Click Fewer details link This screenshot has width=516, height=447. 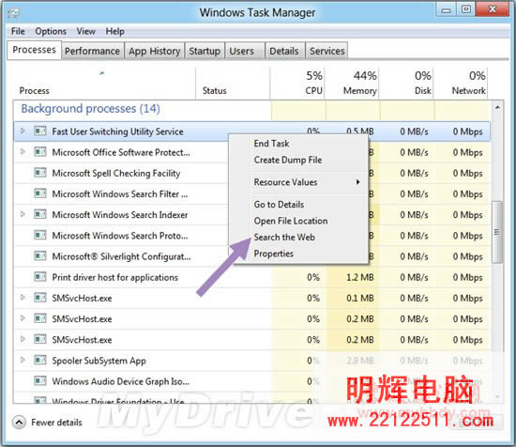pyautogui.click(x=56, y=423)
